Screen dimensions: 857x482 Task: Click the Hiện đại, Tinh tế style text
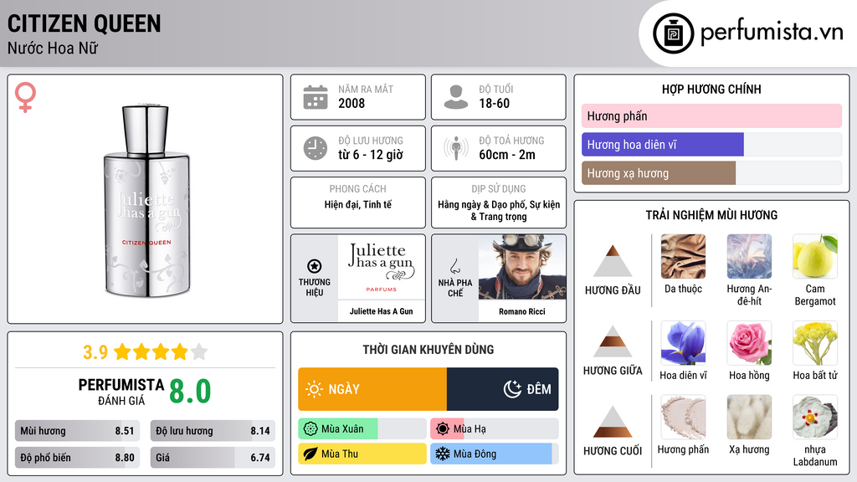pyautogui.click(x=358, y=205)
